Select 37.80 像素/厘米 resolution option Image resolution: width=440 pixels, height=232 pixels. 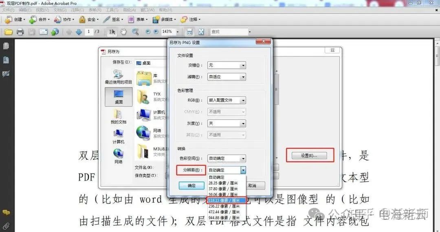click(x=227, y=189)
